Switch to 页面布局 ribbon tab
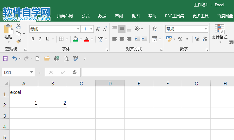 click(x=65, y=16)
